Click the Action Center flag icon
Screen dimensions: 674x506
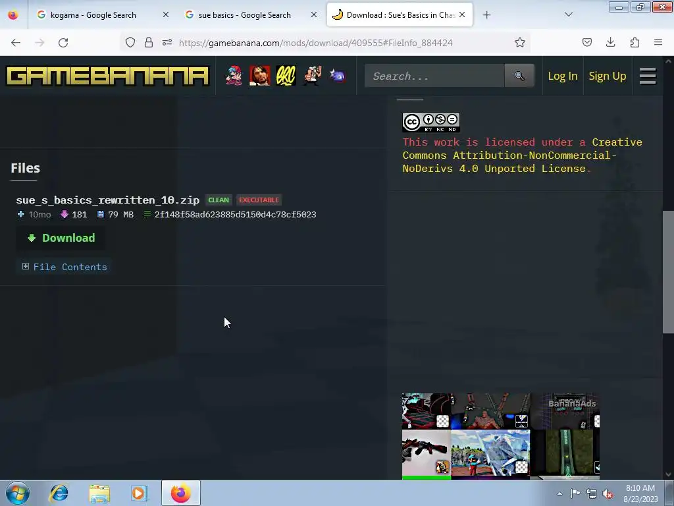pos(575,493)
